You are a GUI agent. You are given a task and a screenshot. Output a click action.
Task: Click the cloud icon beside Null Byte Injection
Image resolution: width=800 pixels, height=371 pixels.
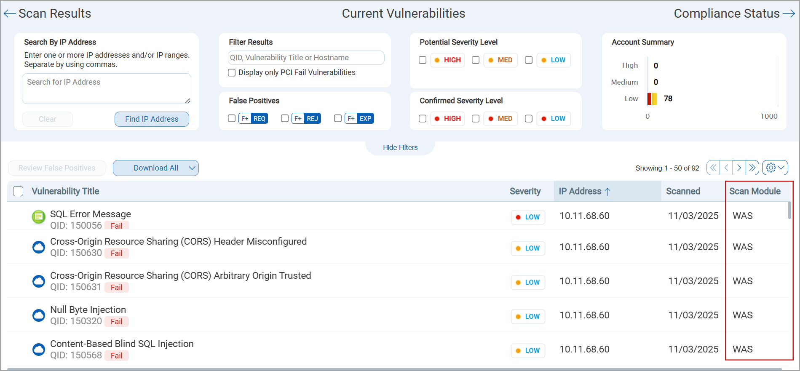click(39, 315)
